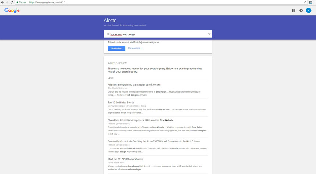Open Google notifications bell icon
This screenshot has width=316, height=174.
tap(301, 11)
